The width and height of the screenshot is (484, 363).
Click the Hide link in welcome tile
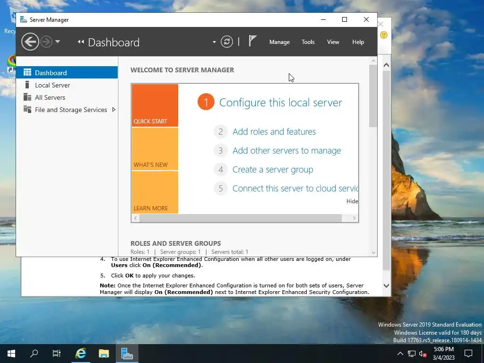[x=352, y=201]
